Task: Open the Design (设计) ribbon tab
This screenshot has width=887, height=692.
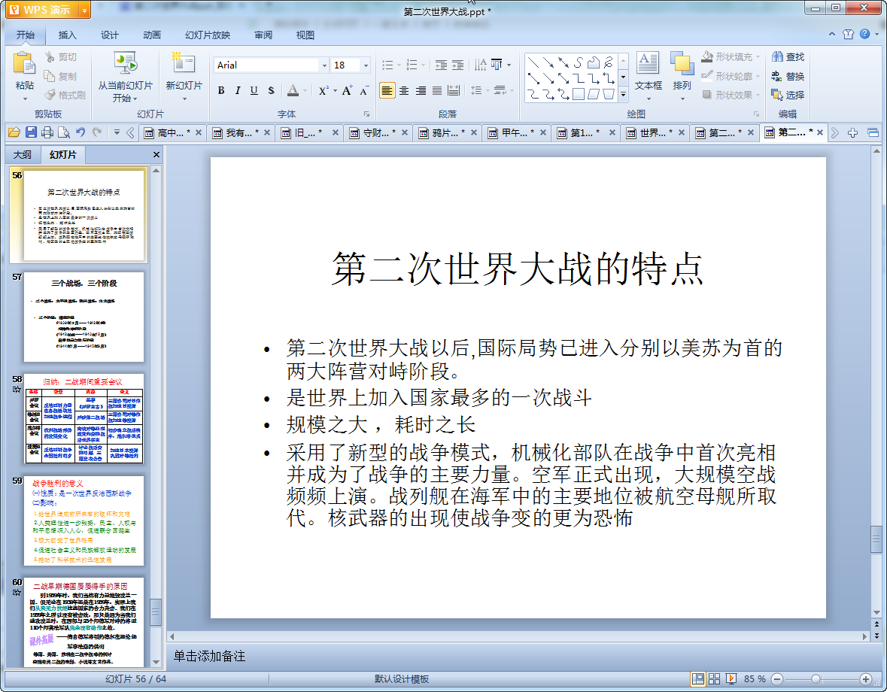Action: (110, 35)
